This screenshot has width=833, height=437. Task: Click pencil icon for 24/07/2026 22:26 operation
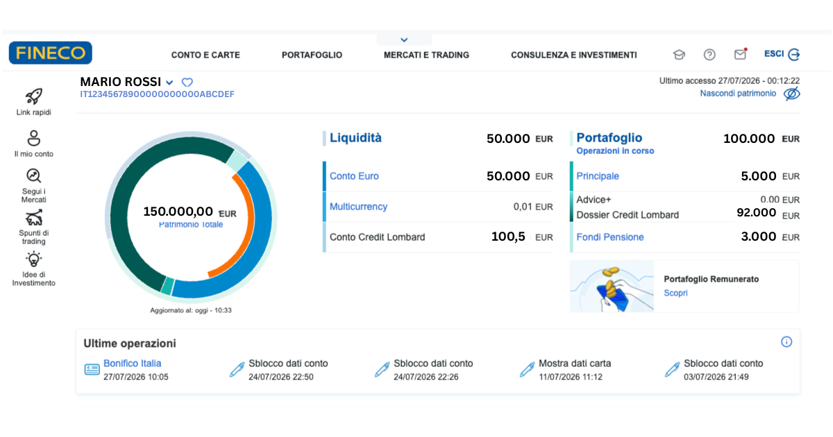[x=382, y=369]
